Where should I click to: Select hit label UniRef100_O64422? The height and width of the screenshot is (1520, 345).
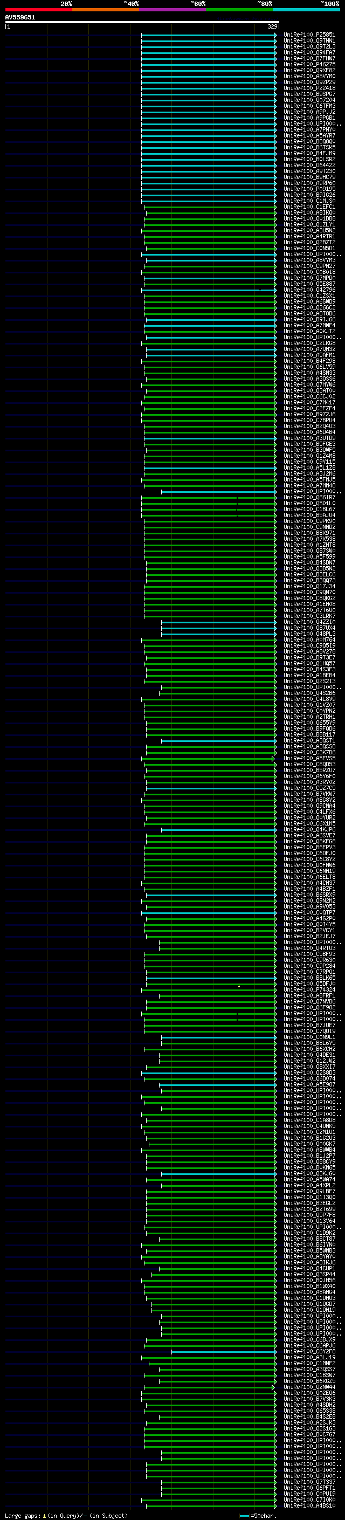click(309, 165)
